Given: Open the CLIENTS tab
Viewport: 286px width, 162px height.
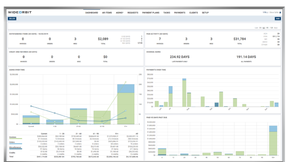Looking at the screenshot, I should pyautogui.click(x=194, y=13).
